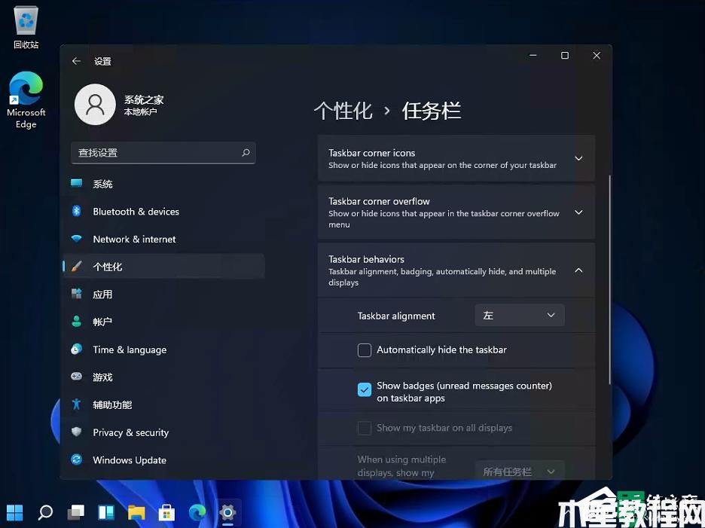Open taskbar Search magnifier
This screenshot has width=705, height=528.
45,512
